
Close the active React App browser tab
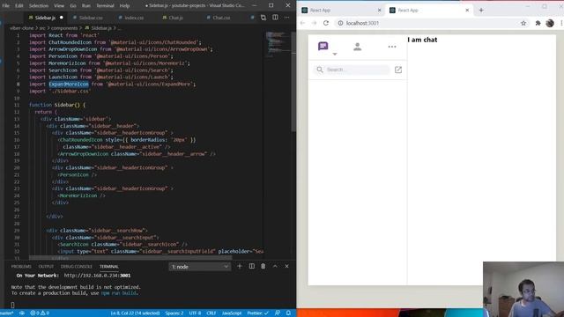pos(467,11)
